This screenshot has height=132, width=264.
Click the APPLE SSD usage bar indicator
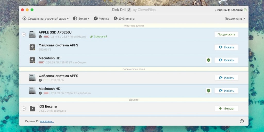coord(46,37)
